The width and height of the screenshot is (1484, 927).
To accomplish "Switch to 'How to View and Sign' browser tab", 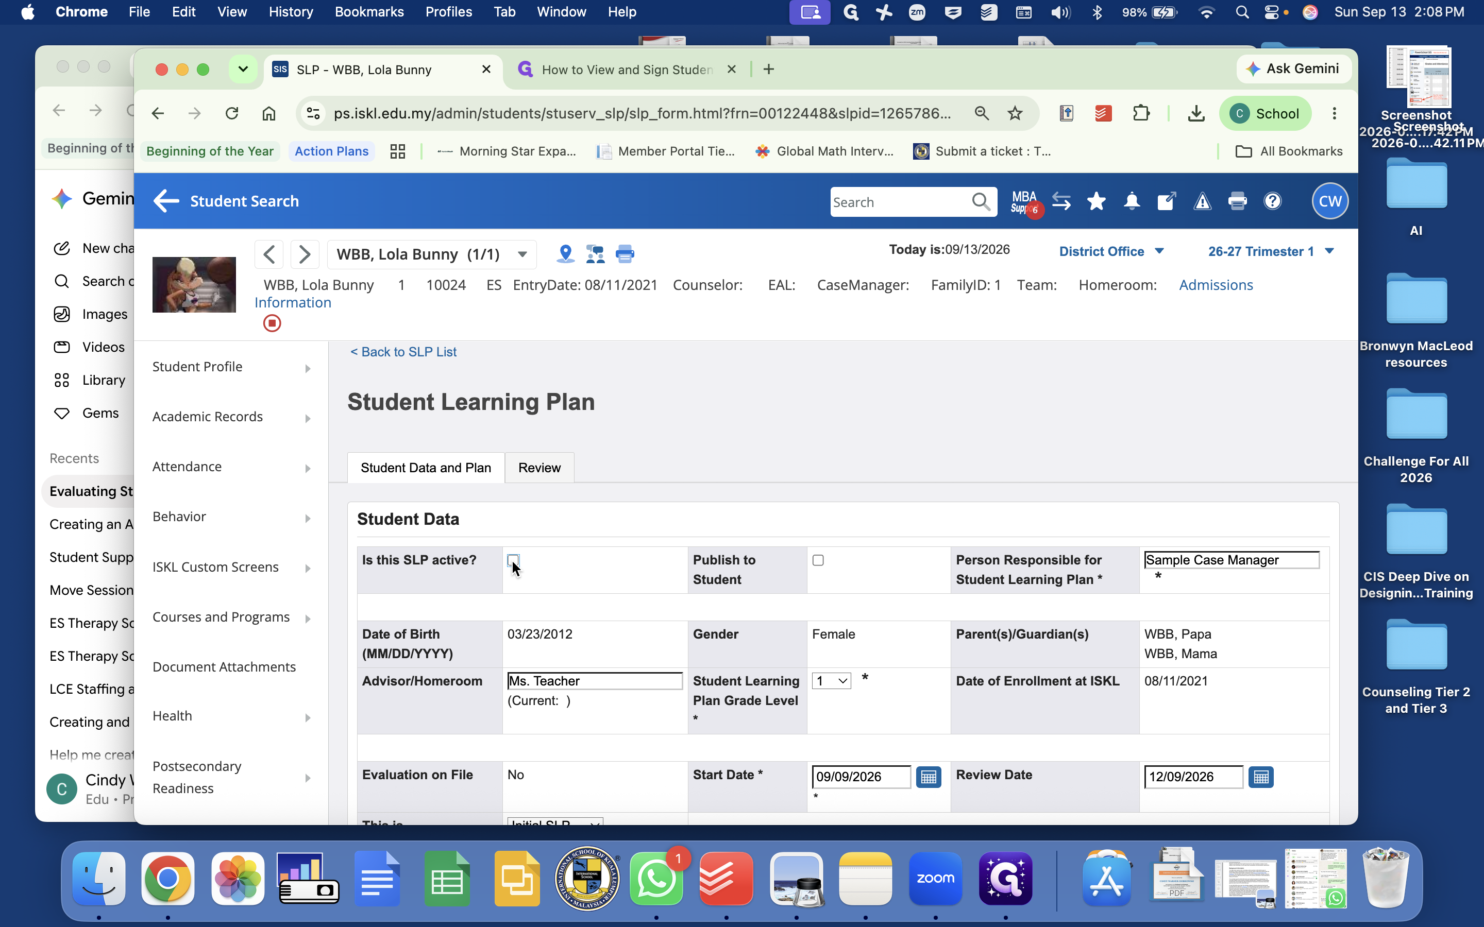I will coord(627,70).
